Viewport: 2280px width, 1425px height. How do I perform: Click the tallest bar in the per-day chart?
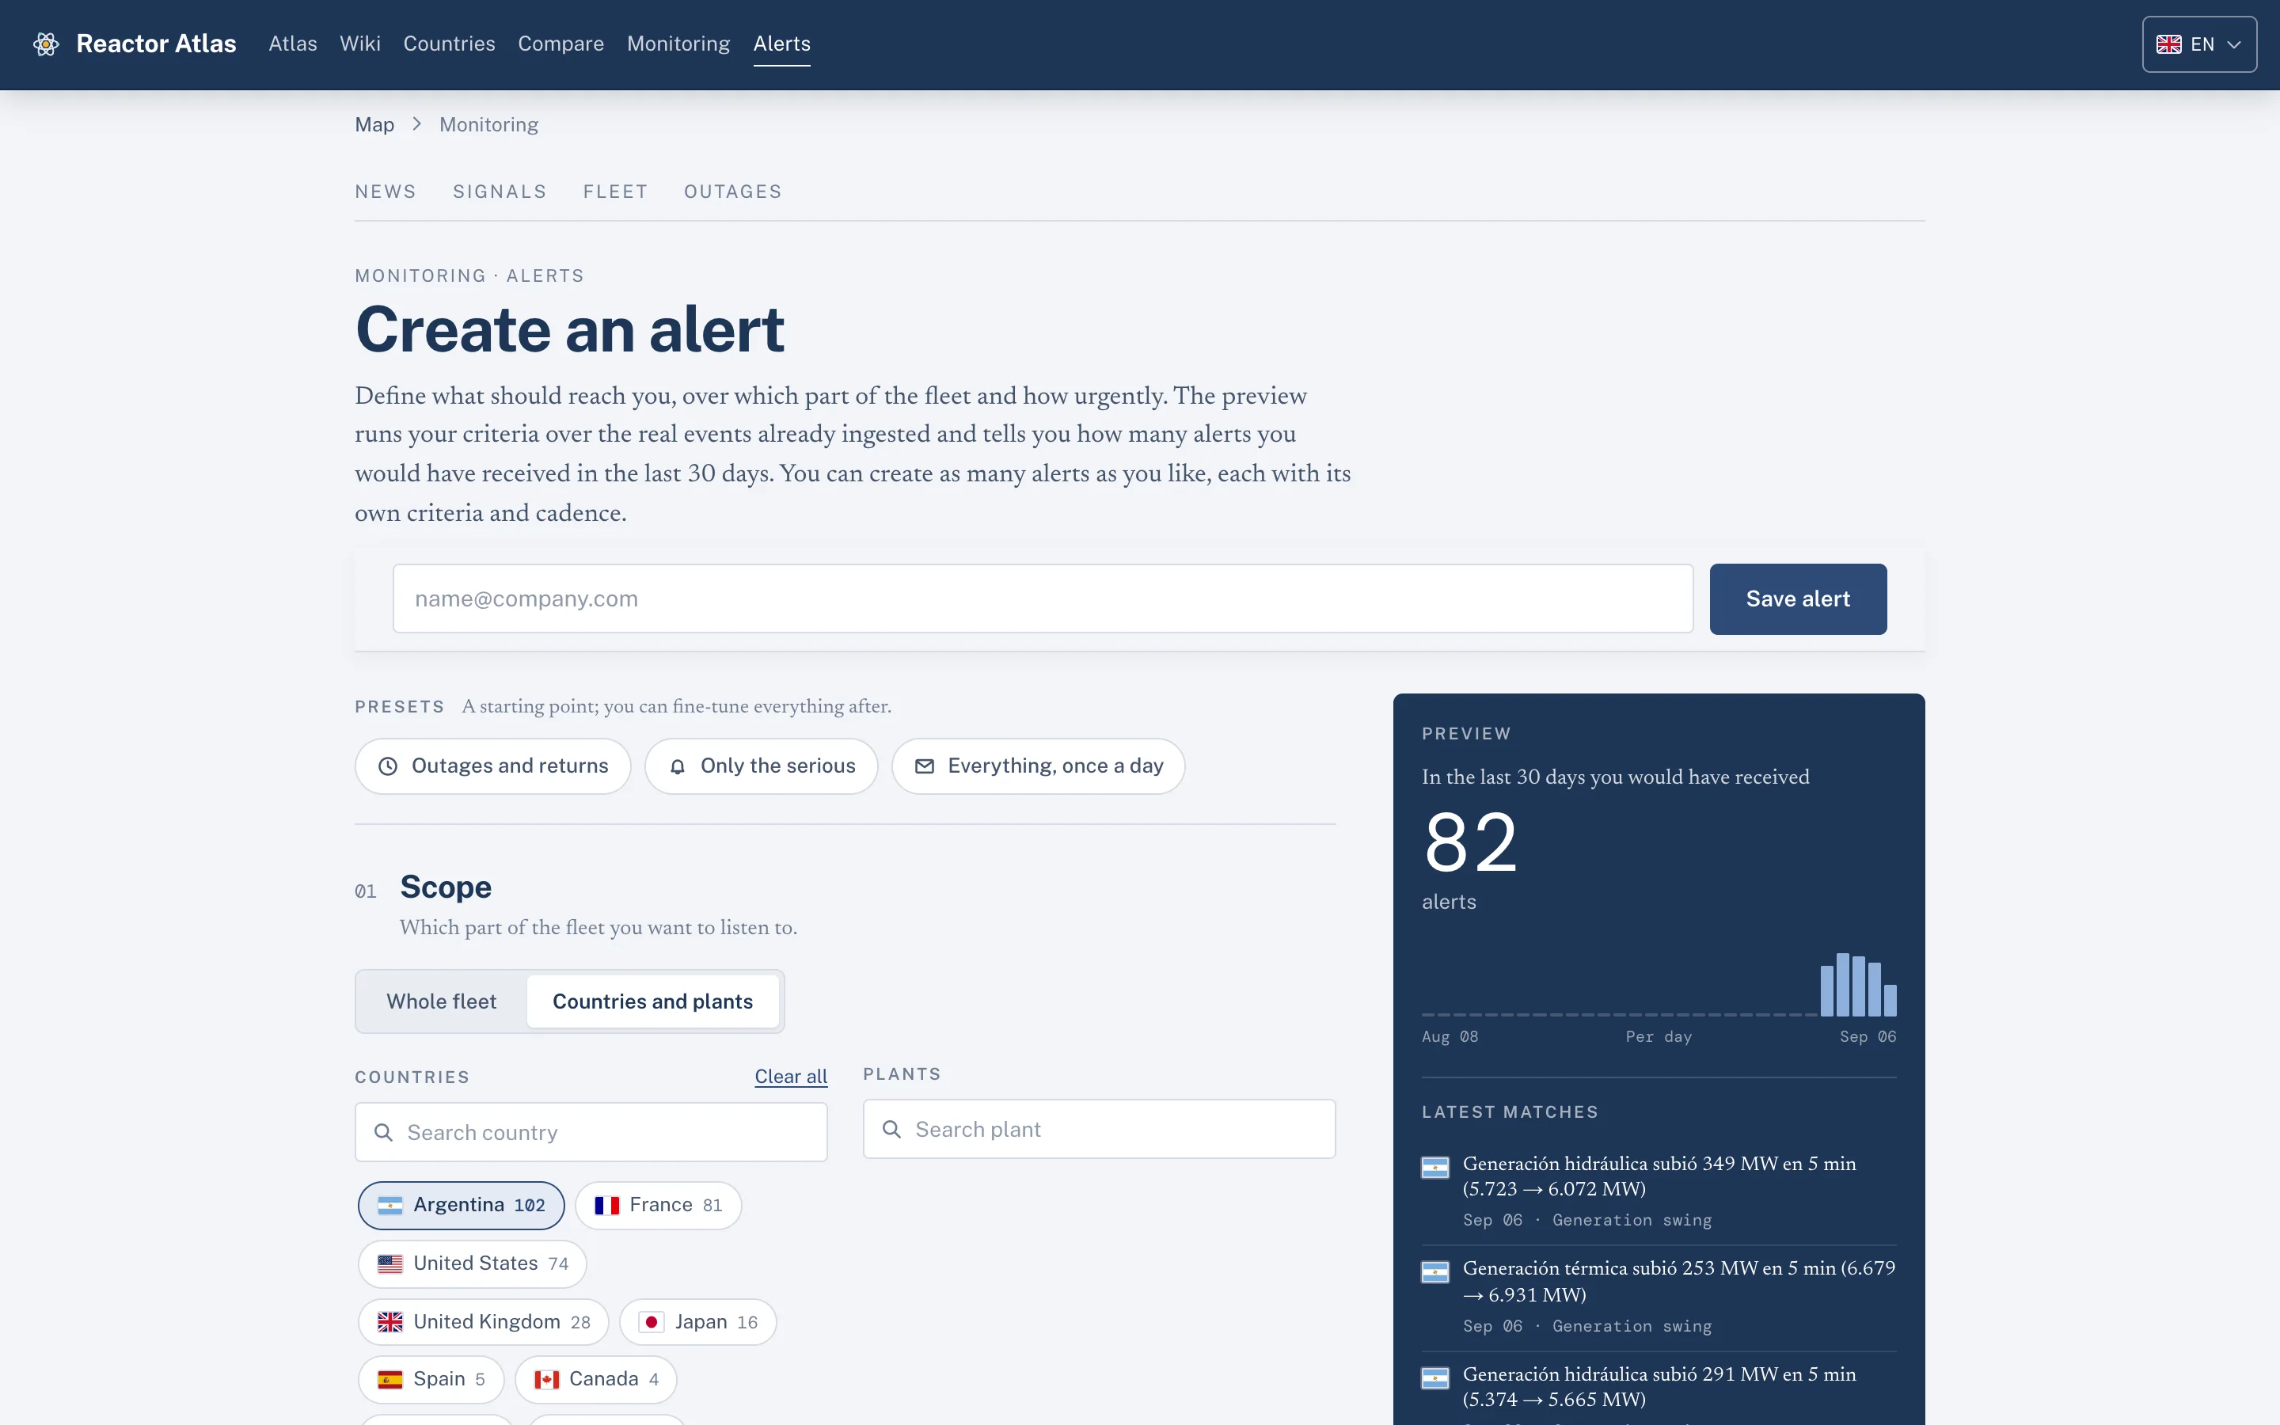(1843, 985)
